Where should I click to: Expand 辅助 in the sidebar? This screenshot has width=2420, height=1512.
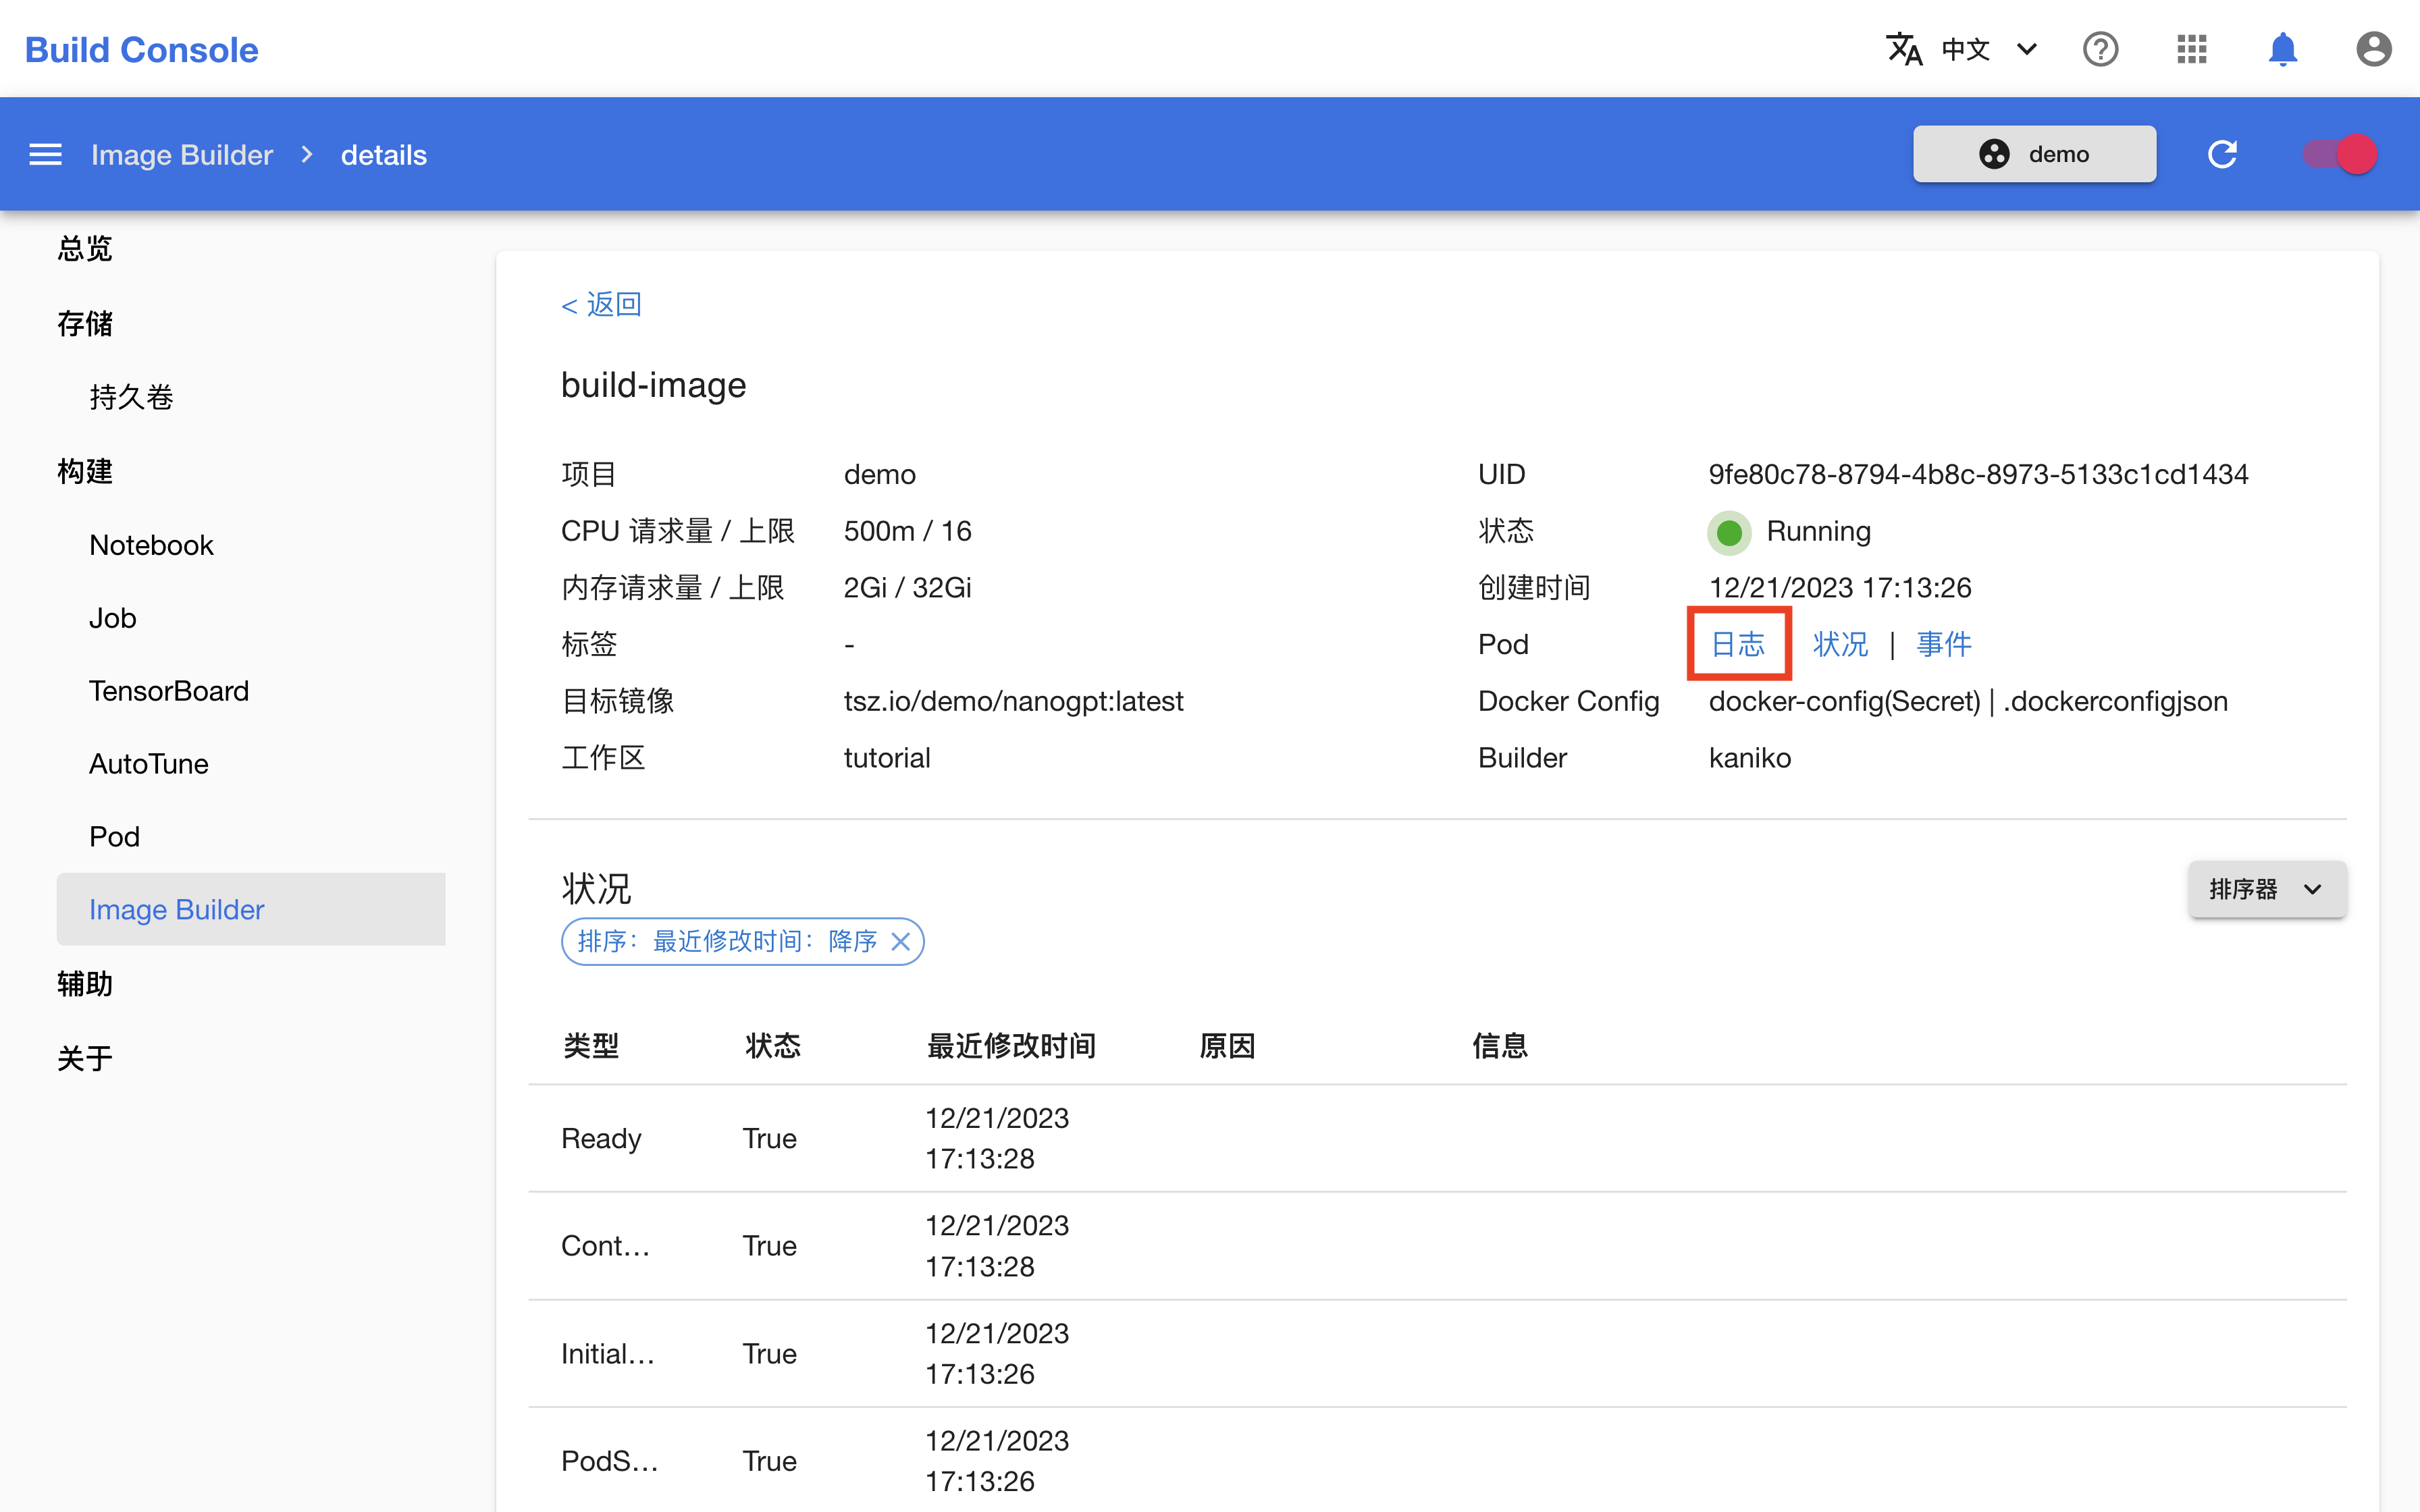coord(85,984)
